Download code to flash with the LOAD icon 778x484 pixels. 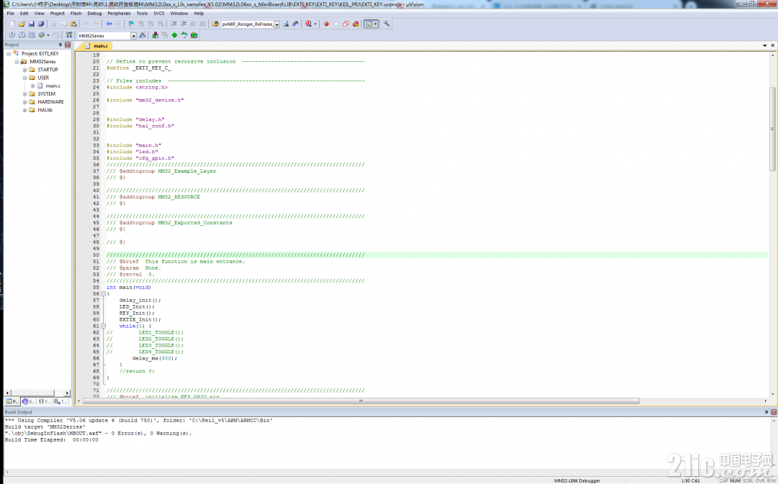tap(69, 35)
